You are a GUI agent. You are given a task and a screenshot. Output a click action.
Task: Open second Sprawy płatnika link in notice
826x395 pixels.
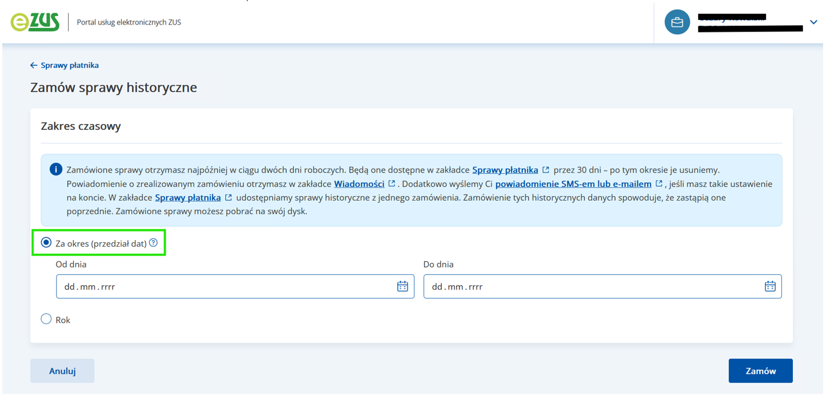click(187, 197)
